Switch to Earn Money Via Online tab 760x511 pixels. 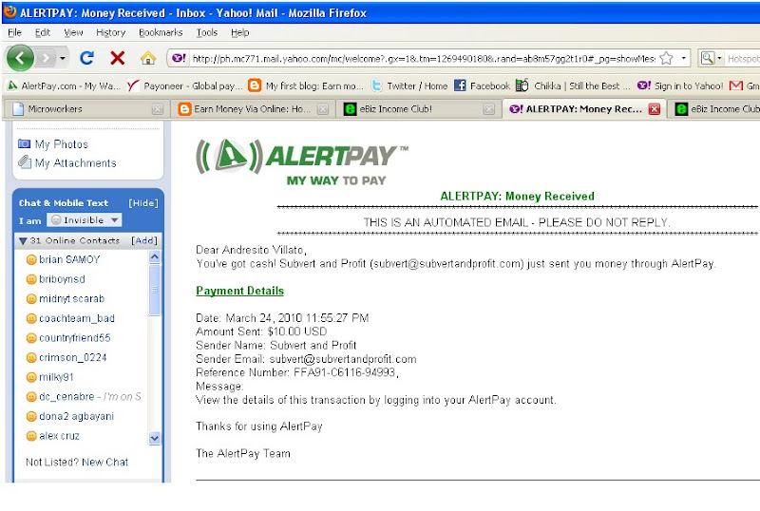pyautogui.click(x=253, y=109)
